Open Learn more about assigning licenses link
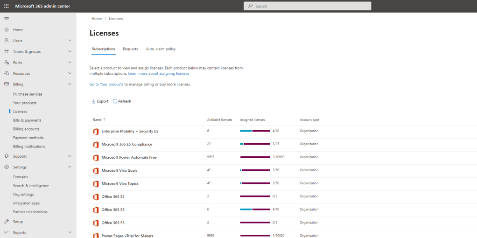Screen dimensions: 477x238 159,74
